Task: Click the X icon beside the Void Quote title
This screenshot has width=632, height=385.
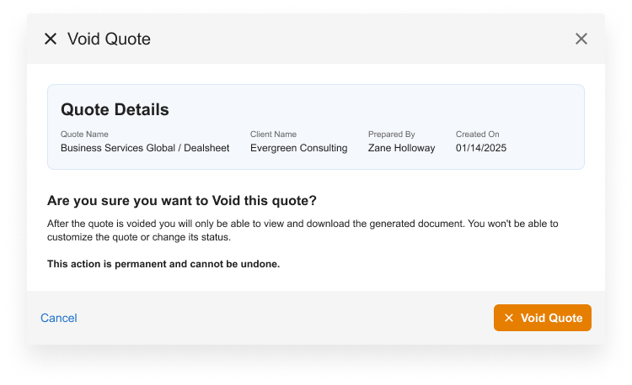Action: [x=51, y=39]
